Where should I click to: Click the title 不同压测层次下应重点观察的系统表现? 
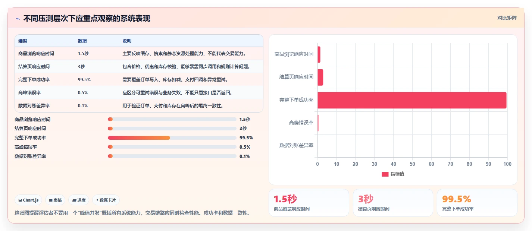coord(87,19)
